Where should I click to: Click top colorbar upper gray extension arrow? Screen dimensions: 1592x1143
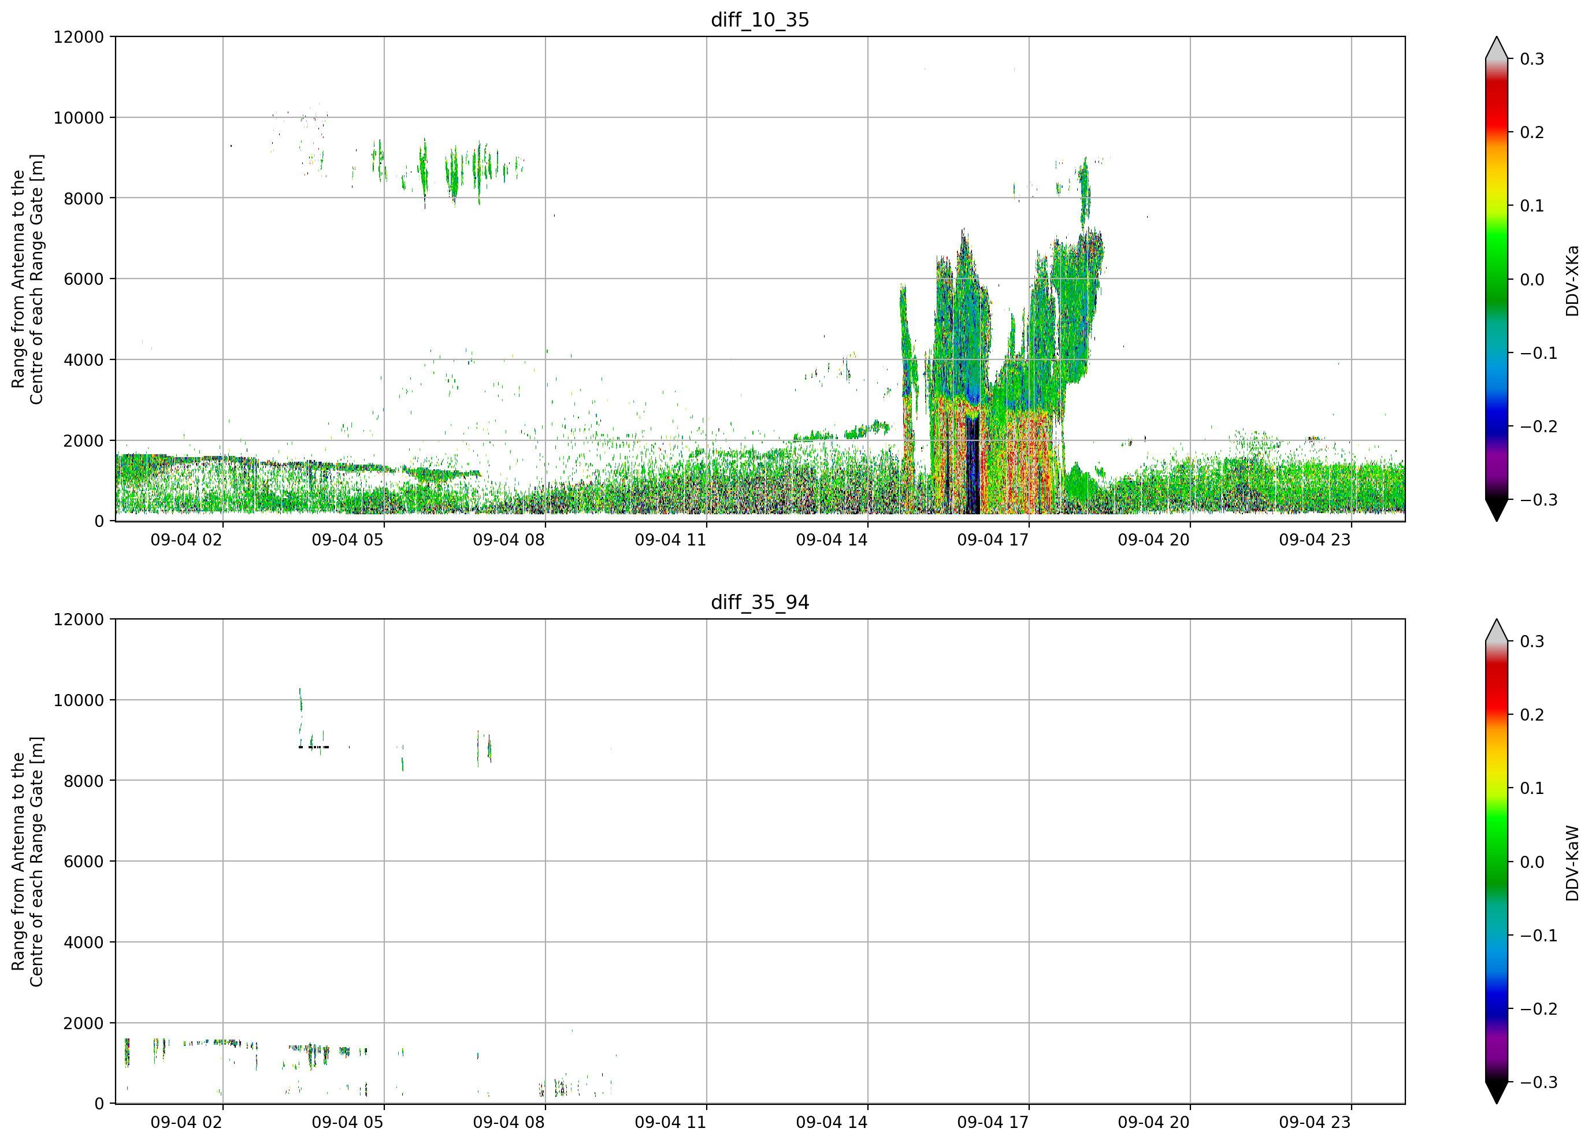1497,48
